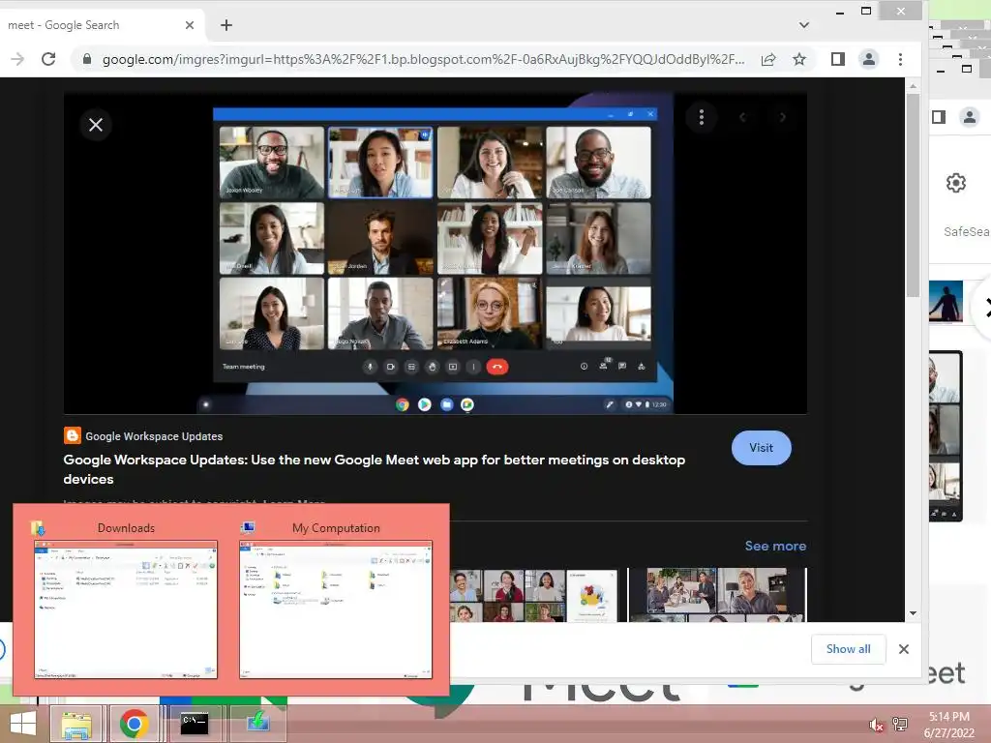Click Show all in downloads bar
This screenshot has width=991, height=743.
(848, 649)
